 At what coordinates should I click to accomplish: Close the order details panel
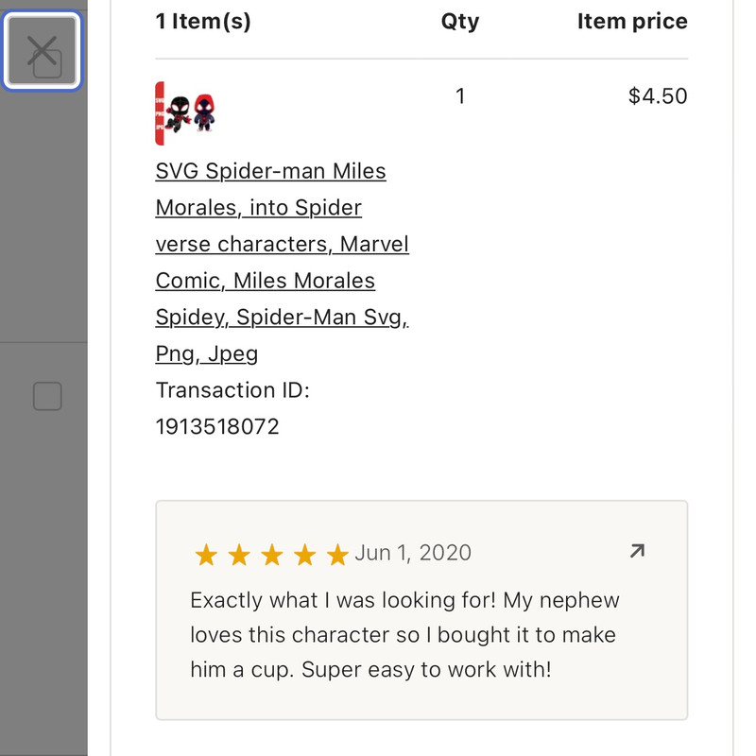43,52
